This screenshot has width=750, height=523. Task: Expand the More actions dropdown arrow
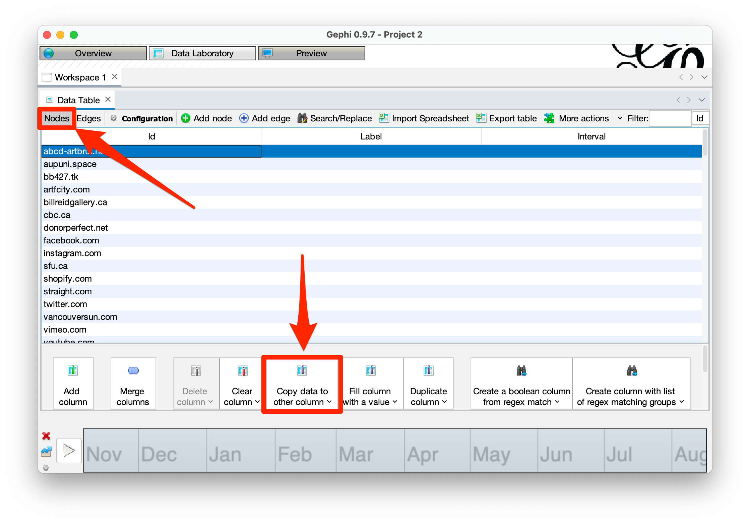620,118
